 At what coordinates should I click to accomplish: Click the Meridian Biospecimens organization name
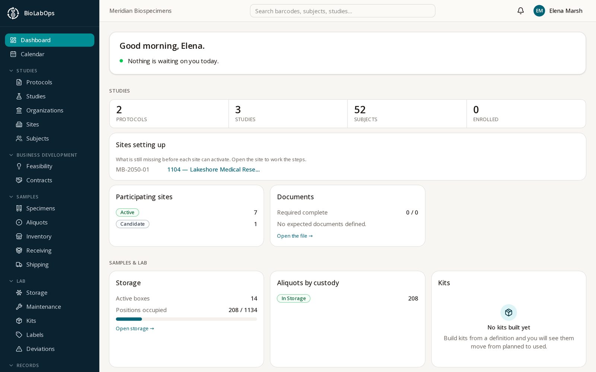pyautogui.click(x=140, y=11)
